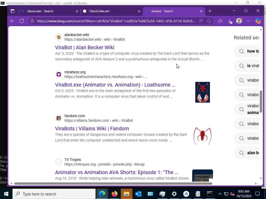Launch the Copilot sidebar icon
Screen dimensions: 266x199
coord(258,21)
